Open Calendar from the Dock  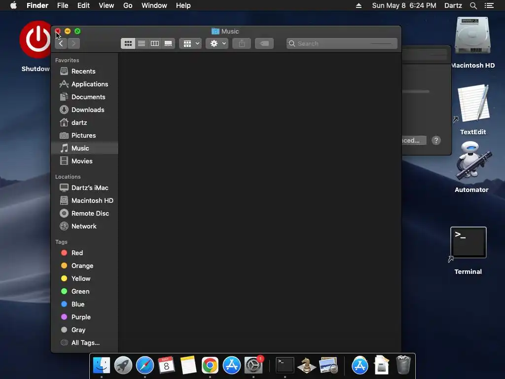tap(167, 366)
